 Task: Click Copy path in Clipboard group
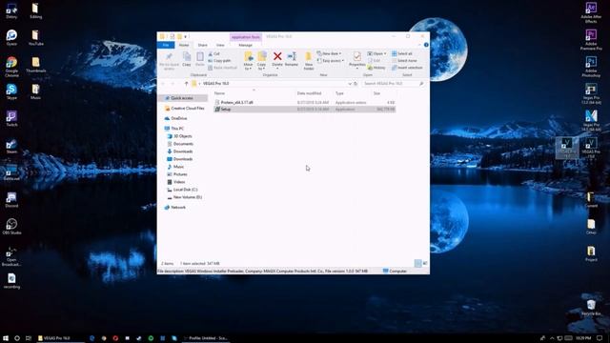coord(219,61)
